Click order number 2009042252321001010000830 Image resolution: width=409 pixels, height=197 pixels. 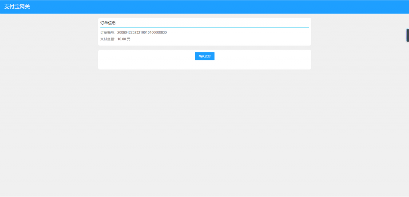coord(142,32)
